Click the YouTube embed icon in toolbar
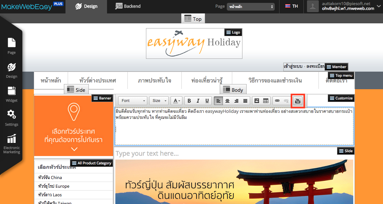Image resolution: width=383 pixels, height=204 pixels. pos(298,101)
